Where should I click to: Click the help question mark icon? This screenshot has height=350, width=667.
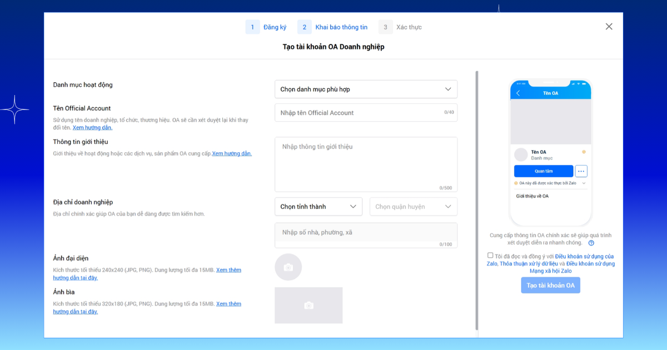pos(591,243)
